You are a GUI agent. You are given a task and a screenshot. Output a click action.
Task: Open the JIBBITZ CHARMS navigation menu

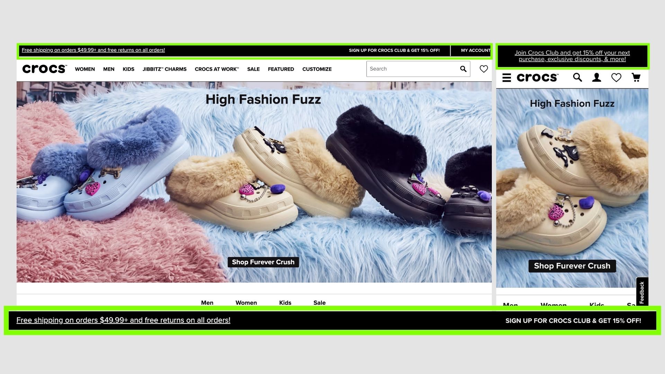coord(165,69)
